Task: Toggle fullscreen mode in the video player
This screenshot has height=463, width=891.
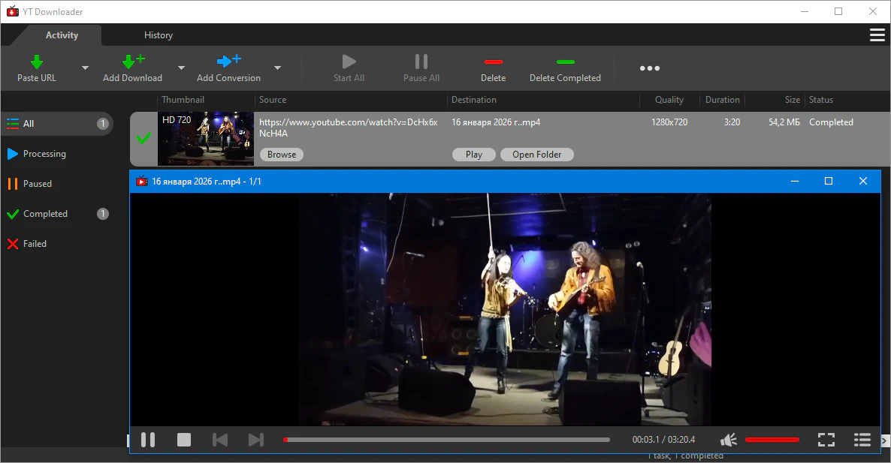Action: [826, 440]
